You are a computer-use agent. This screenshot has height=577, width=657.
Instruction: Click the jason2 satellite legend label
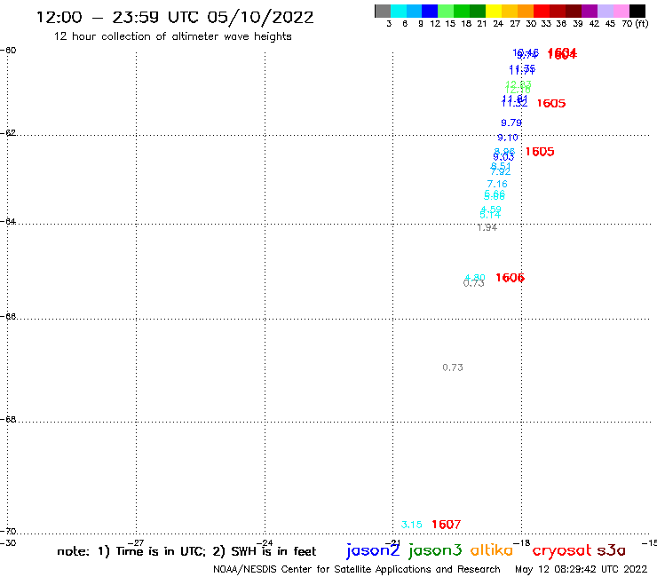click(373, 550)
